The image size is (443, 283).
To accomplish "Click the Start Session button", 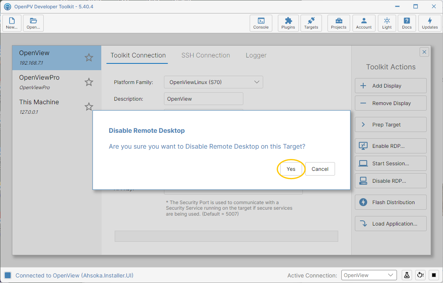I will tap(391, 163).
